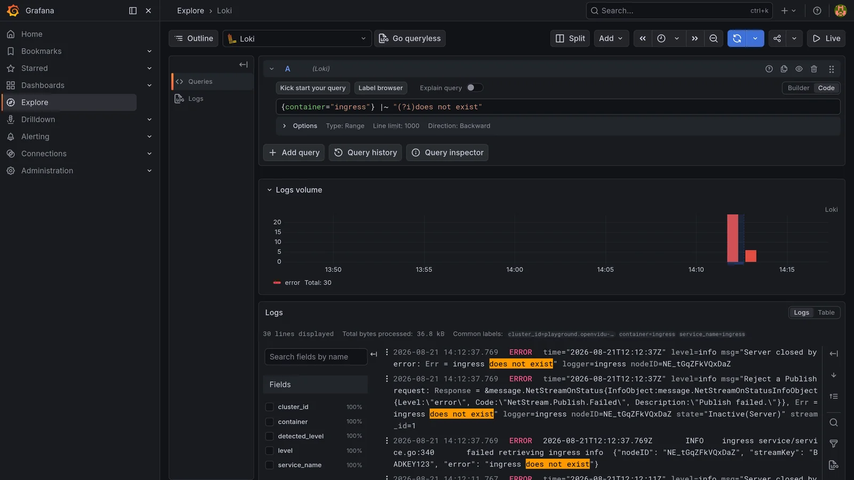
Task: Expand the Alerting menu section
Action: (149, 137)
